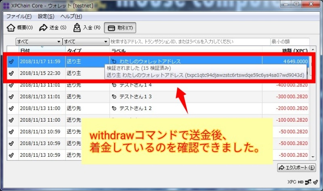Maximize the XPChain Core window
Viewport: 323px width, 191px height.
pyautogui.click(x=296, y=4)
